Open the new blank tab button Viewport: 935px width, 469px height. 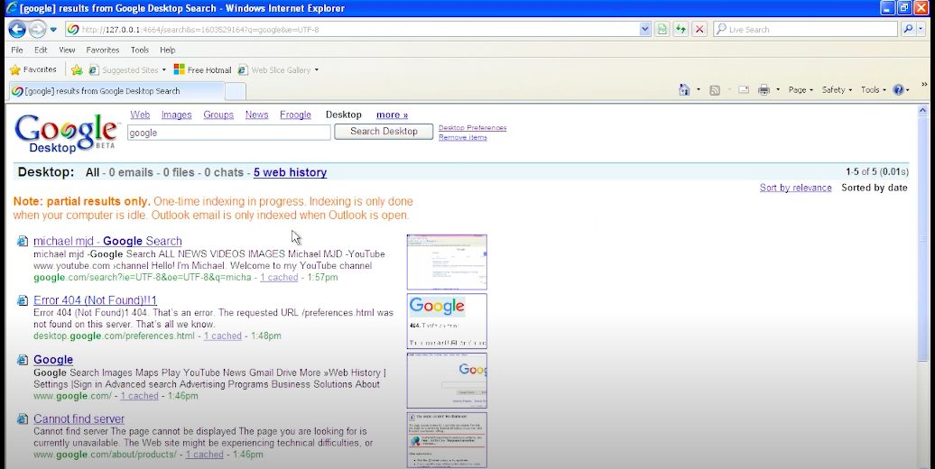(x=235, y=91)
